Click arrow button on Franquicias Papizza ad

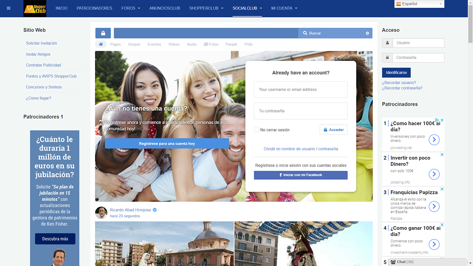click(x=434, y=206)
